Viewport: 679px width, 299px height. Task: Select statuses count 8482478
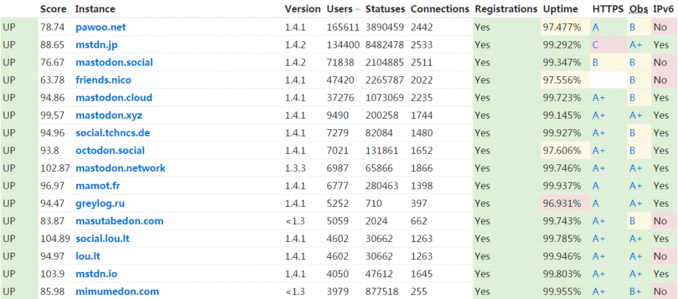[385, 45]
